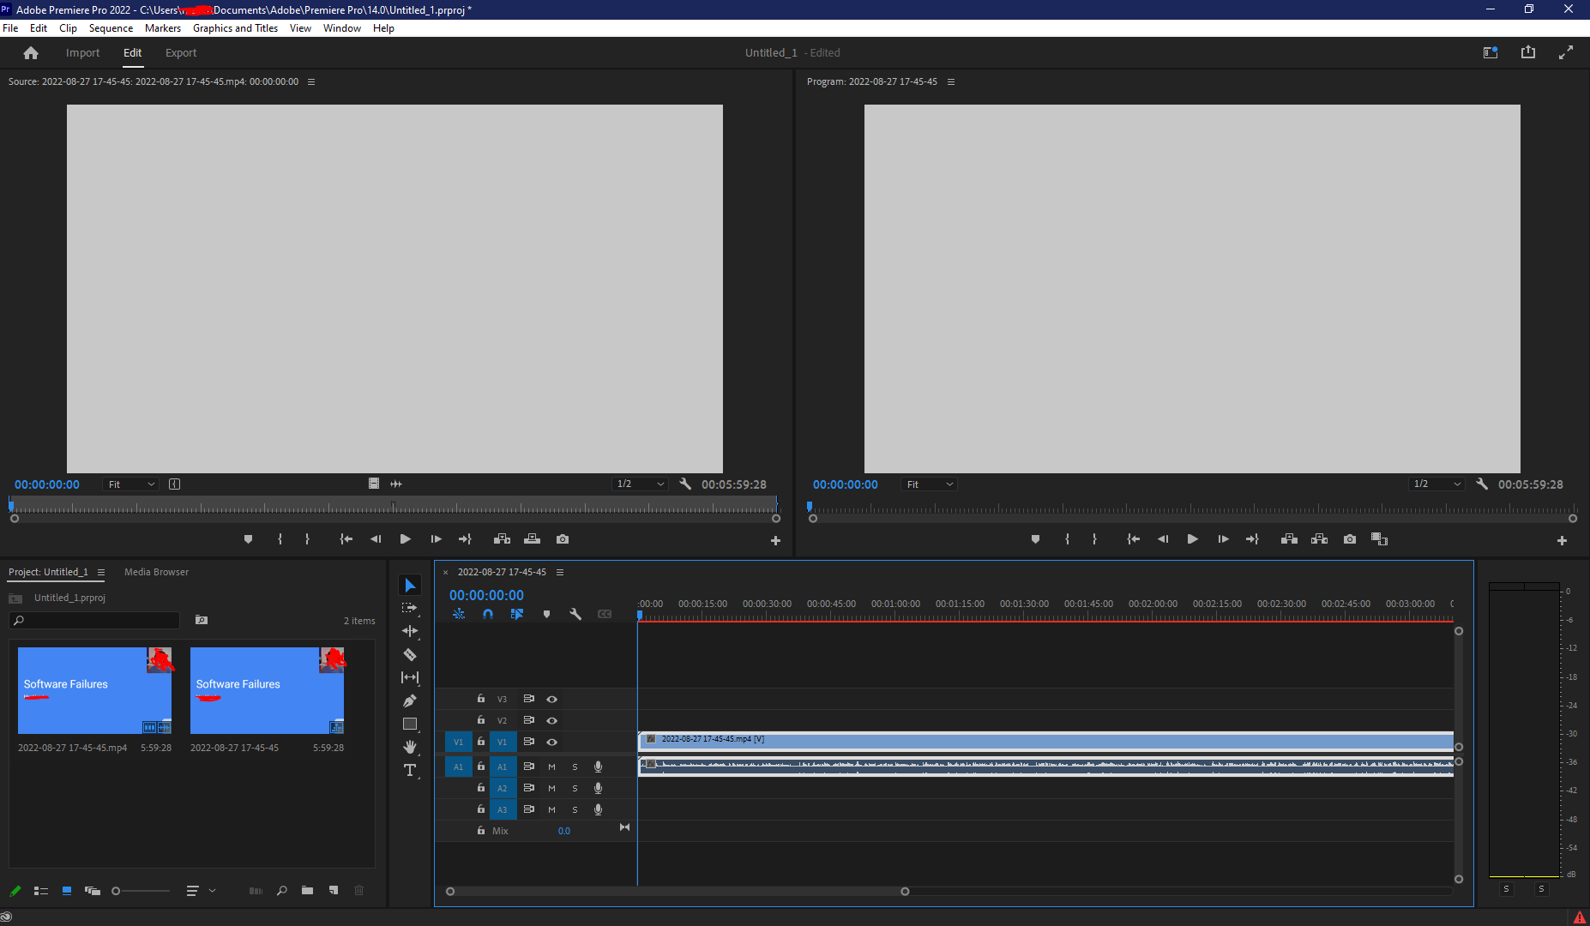Viewport: 1590px width, 926px height.
Task: Select the 2022-08-27 17-45-45.mp4 thumbnail
Action: [94, 690]
